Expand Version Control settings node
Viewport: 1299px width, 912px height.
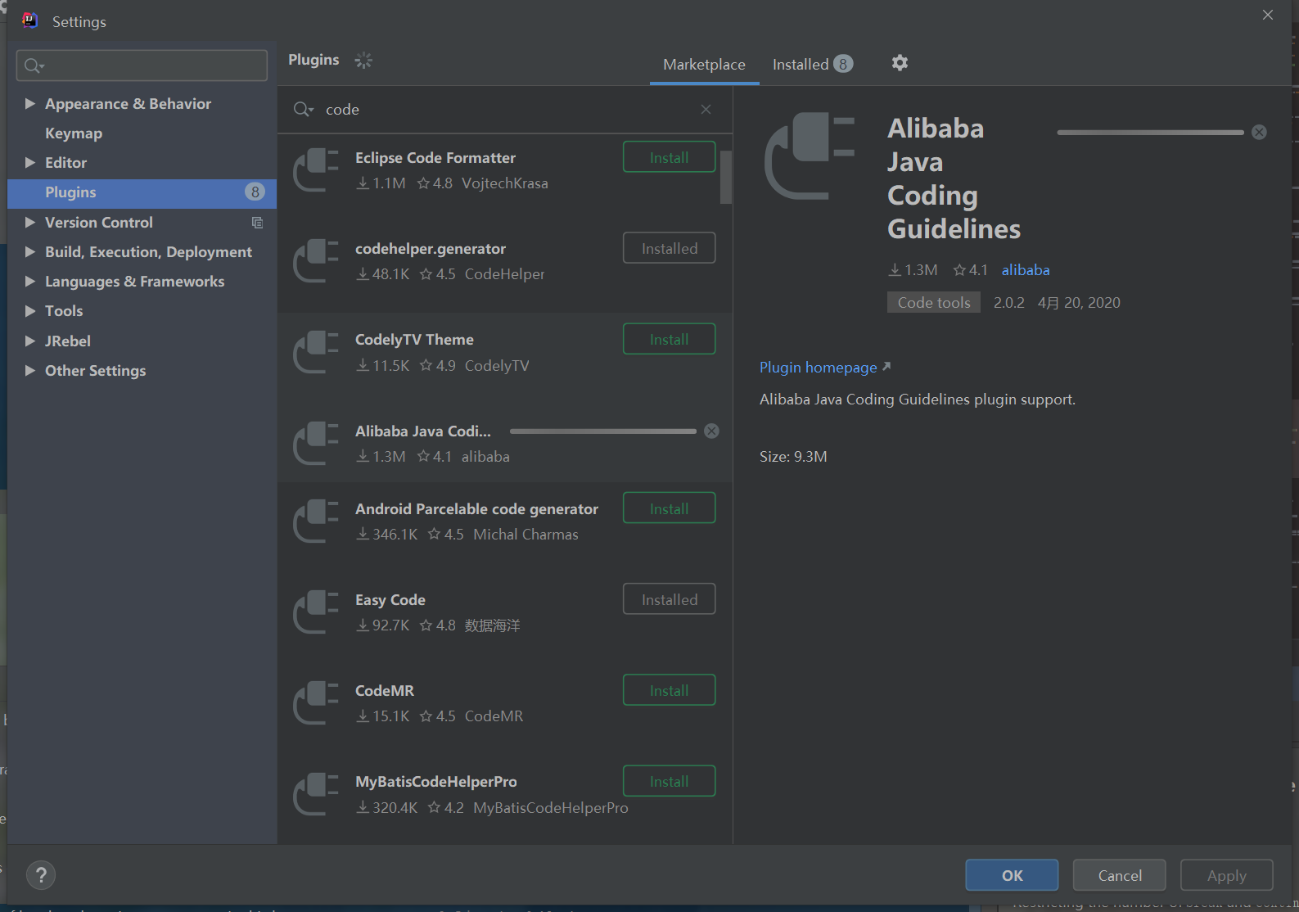pyautogui.click(x=30, y=222)
